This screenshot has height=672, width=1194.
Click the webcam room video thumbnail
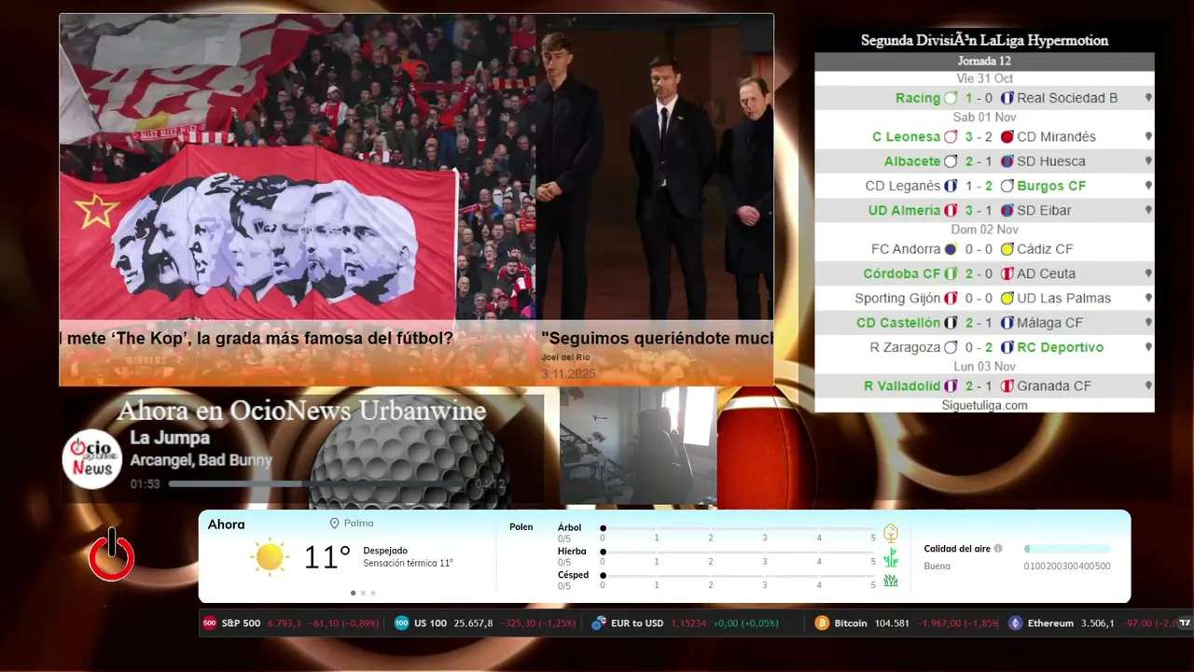pyautogui.click(x=638, y=446)
